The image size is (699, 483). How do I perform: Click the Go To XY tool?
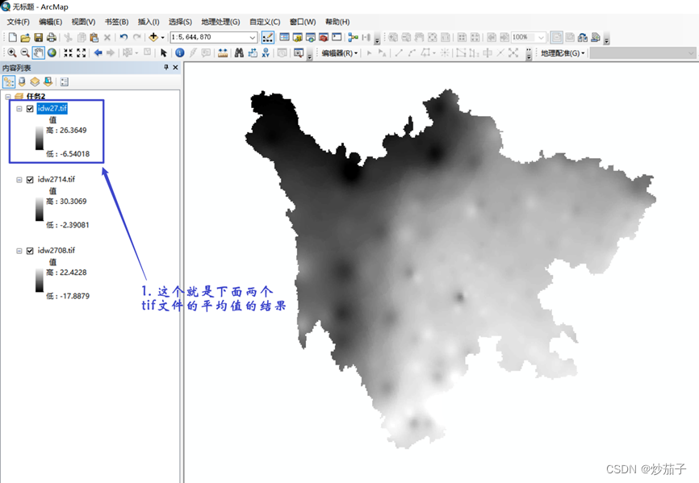266,53
